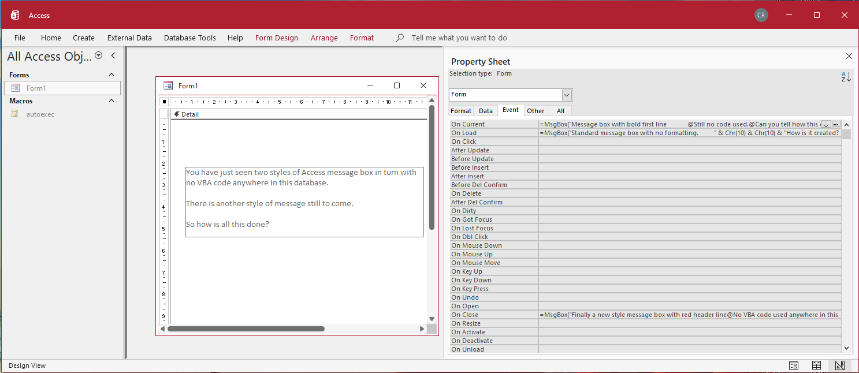This screenshot has width=859, height=373.
Task: Click the Access application icon in the title bar
Action: [x=16, y=15]
